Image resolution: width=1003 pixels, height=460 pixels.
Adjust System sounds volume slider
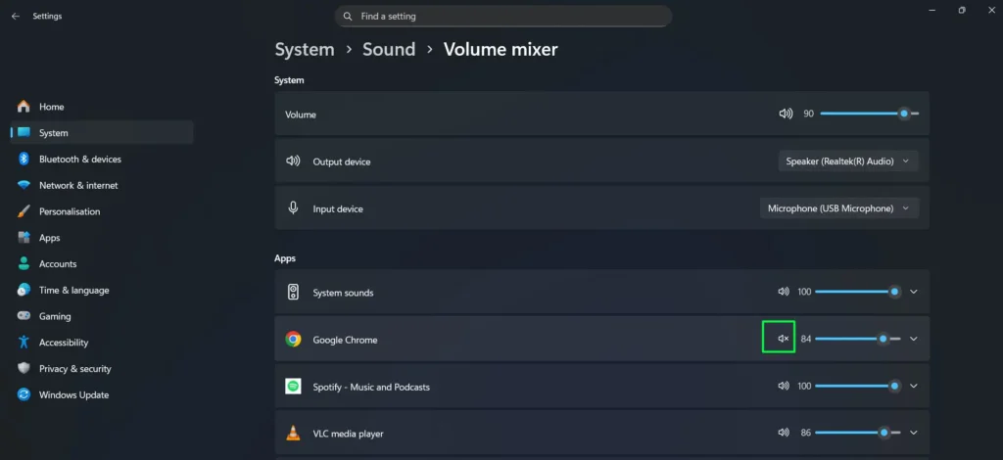[x=858, y=292]
